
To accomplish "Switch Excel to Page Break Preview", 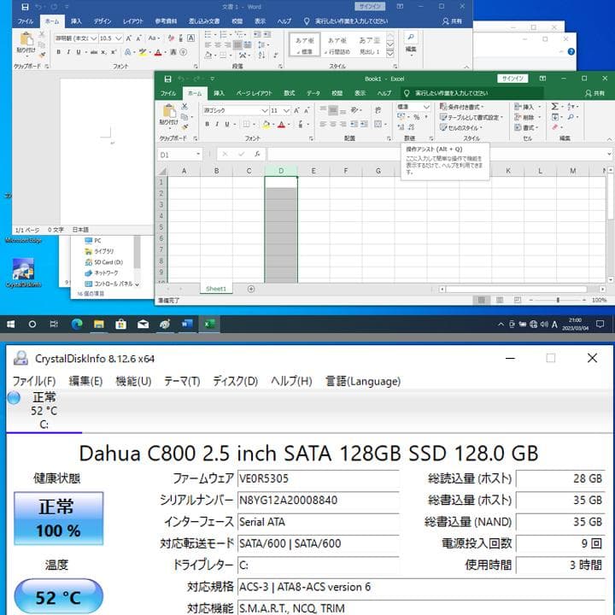I will [x=518, y=300].
